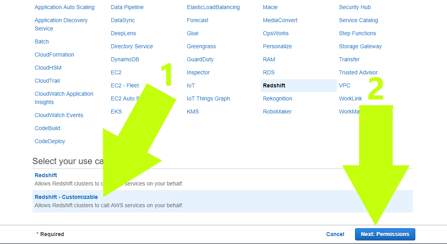Choose the EKS service
Viewport: 447px width, 244px height.
(116, 112)
